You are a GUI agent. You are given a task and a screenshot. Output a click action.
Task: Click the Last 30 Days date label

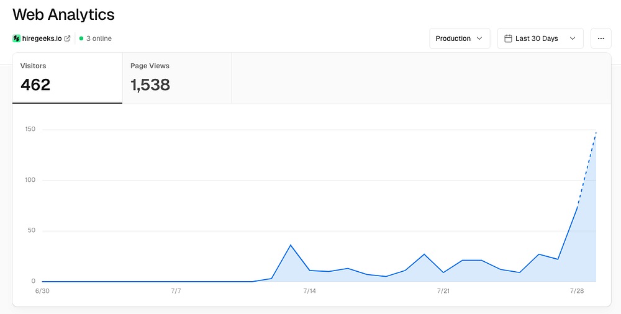coord(537,38)
